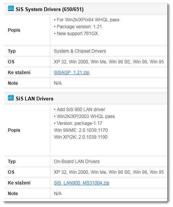This screenshot has height=207, width=173.
Task: Click OS list in SiS LAN Drivers table
Action: (x=109, y=172)
